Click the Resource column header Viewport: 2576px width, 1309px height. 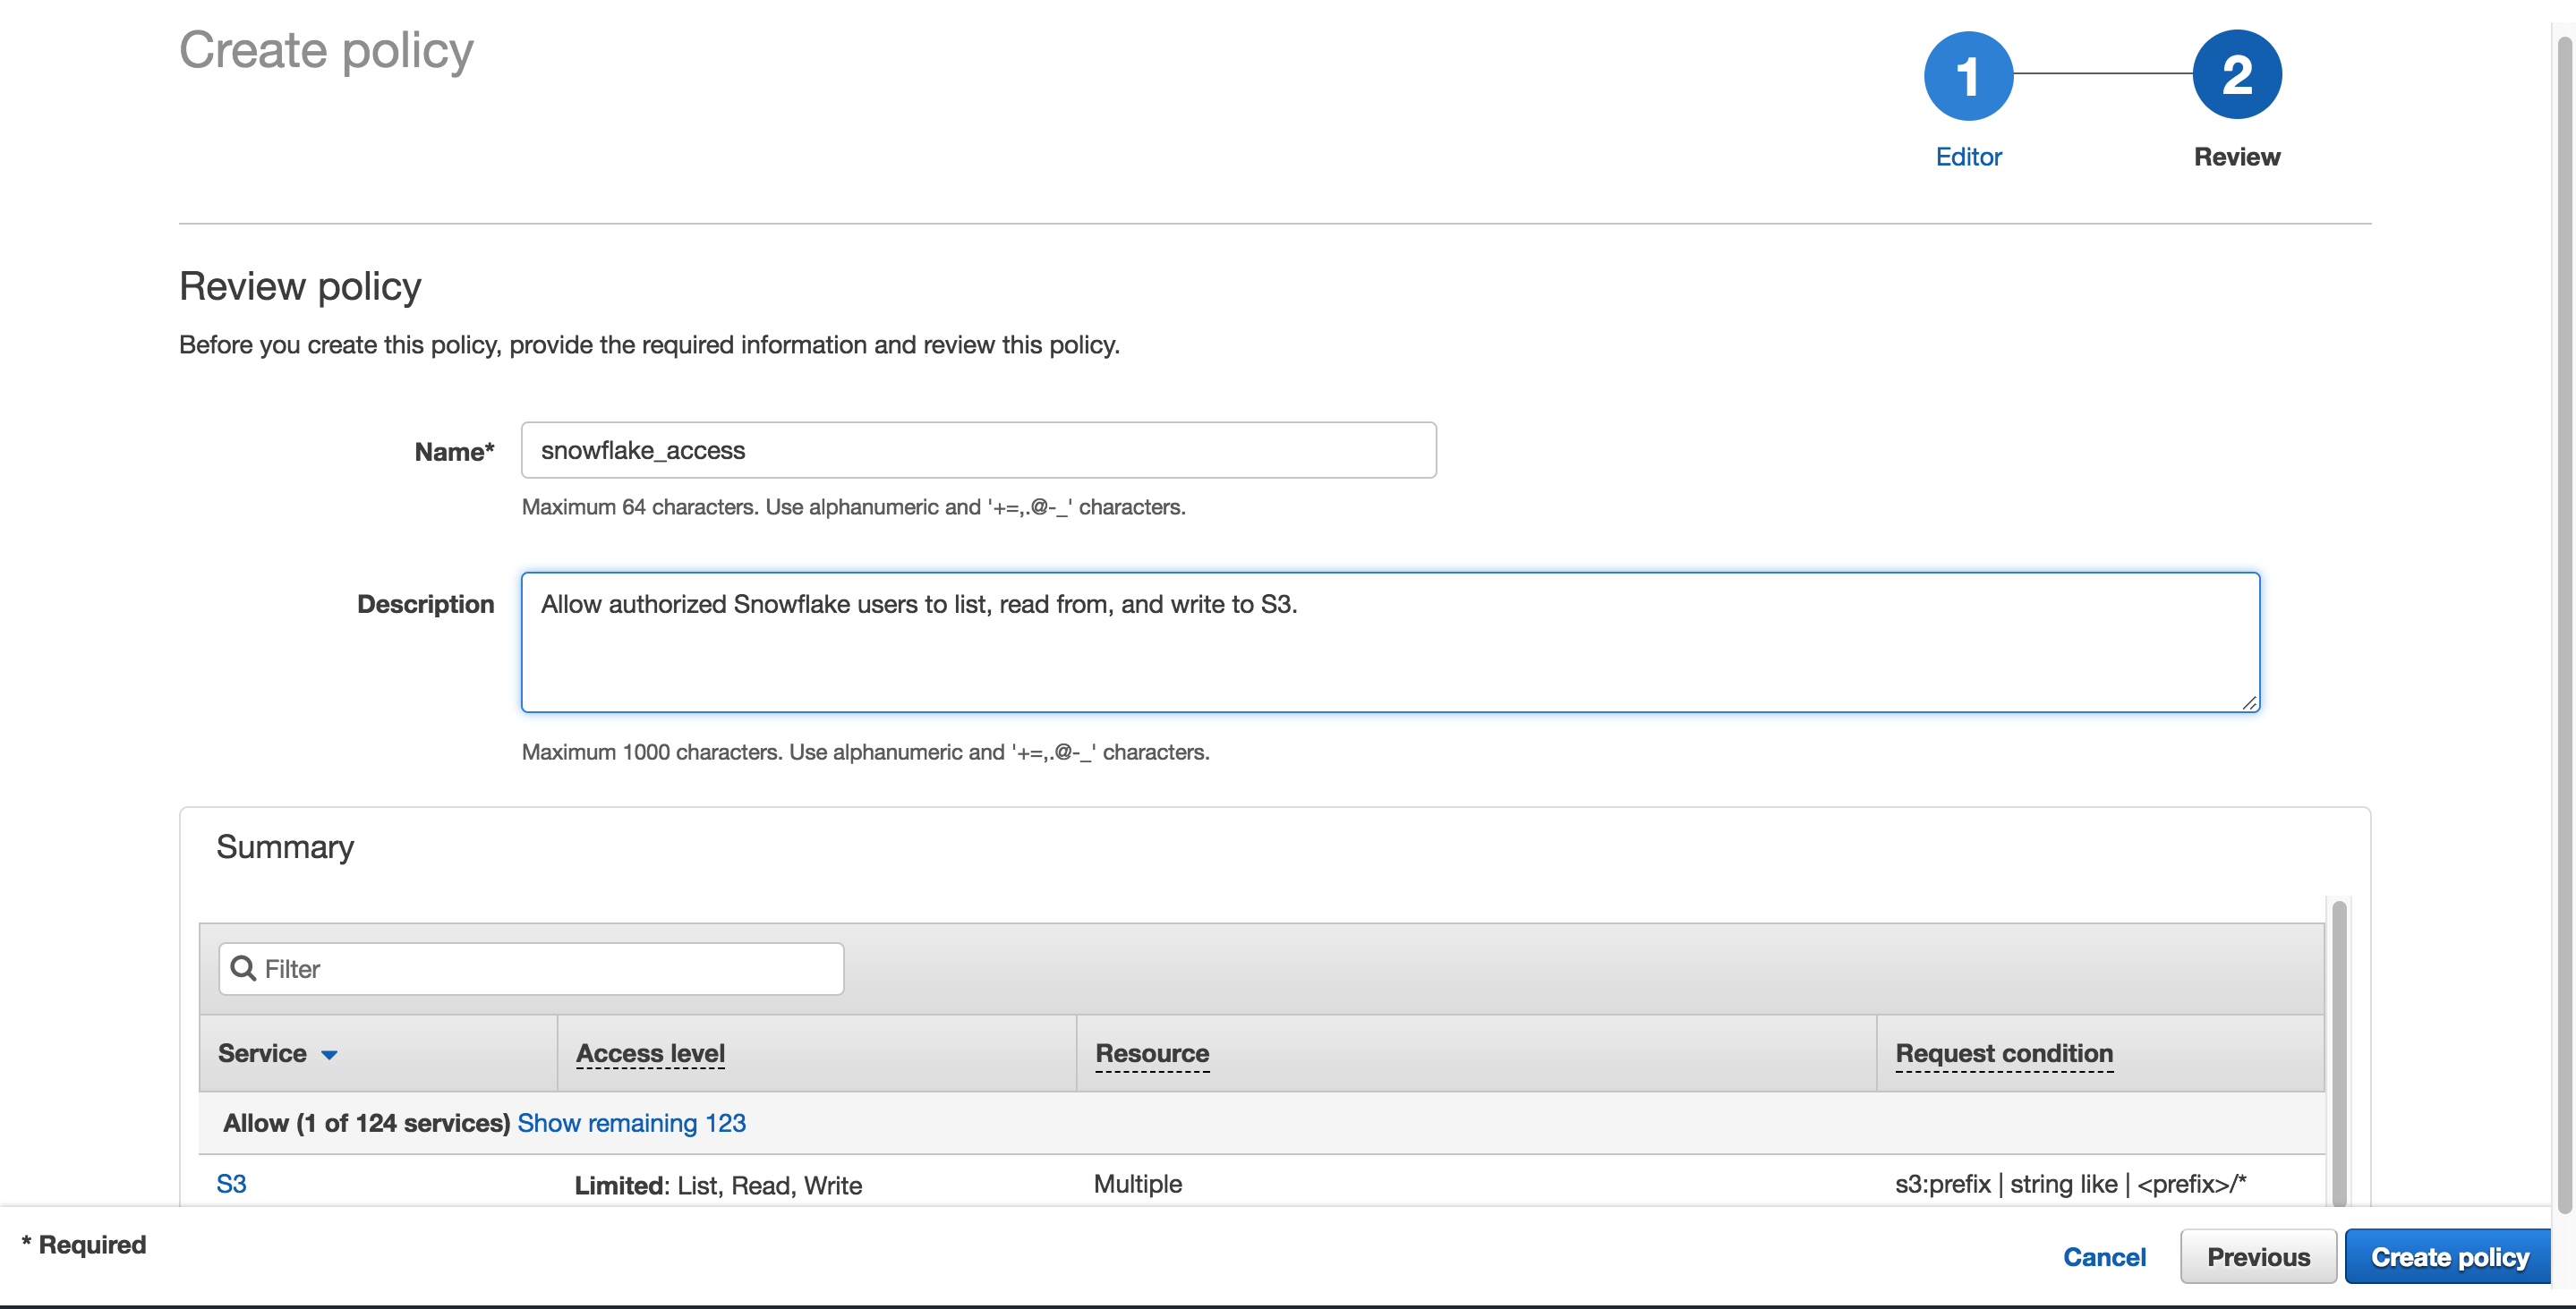point(1151,1053)
